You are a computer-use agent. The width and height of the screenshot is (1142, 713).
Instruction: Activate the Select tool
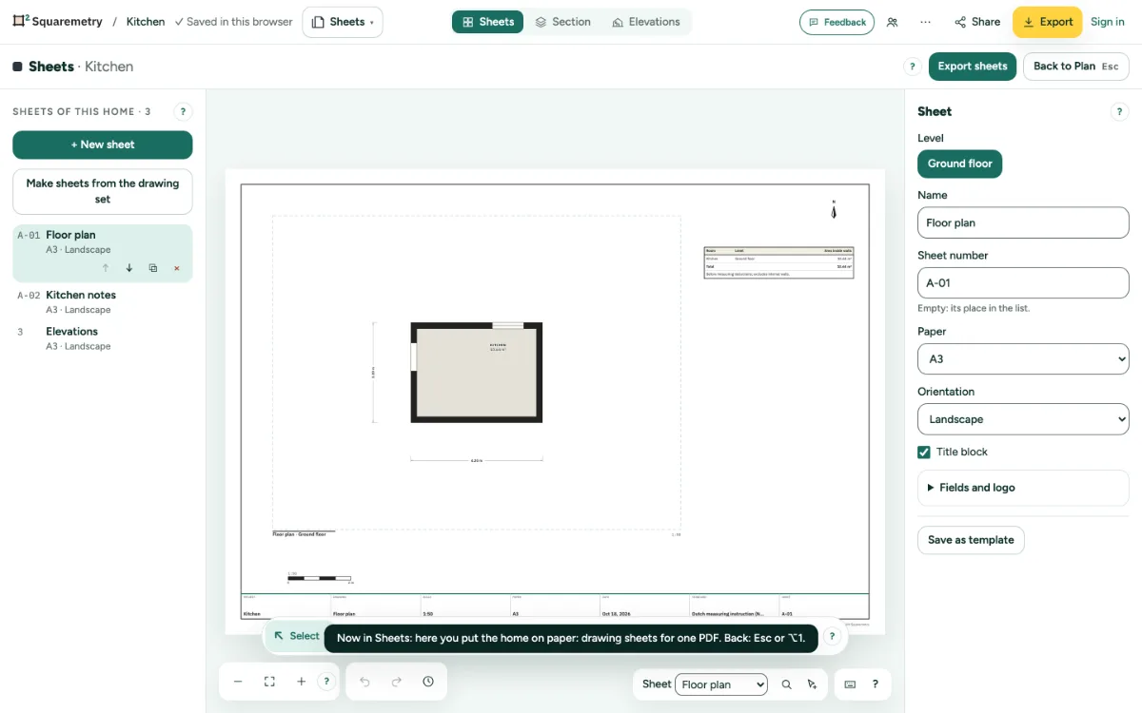click(x=296, y=636)
